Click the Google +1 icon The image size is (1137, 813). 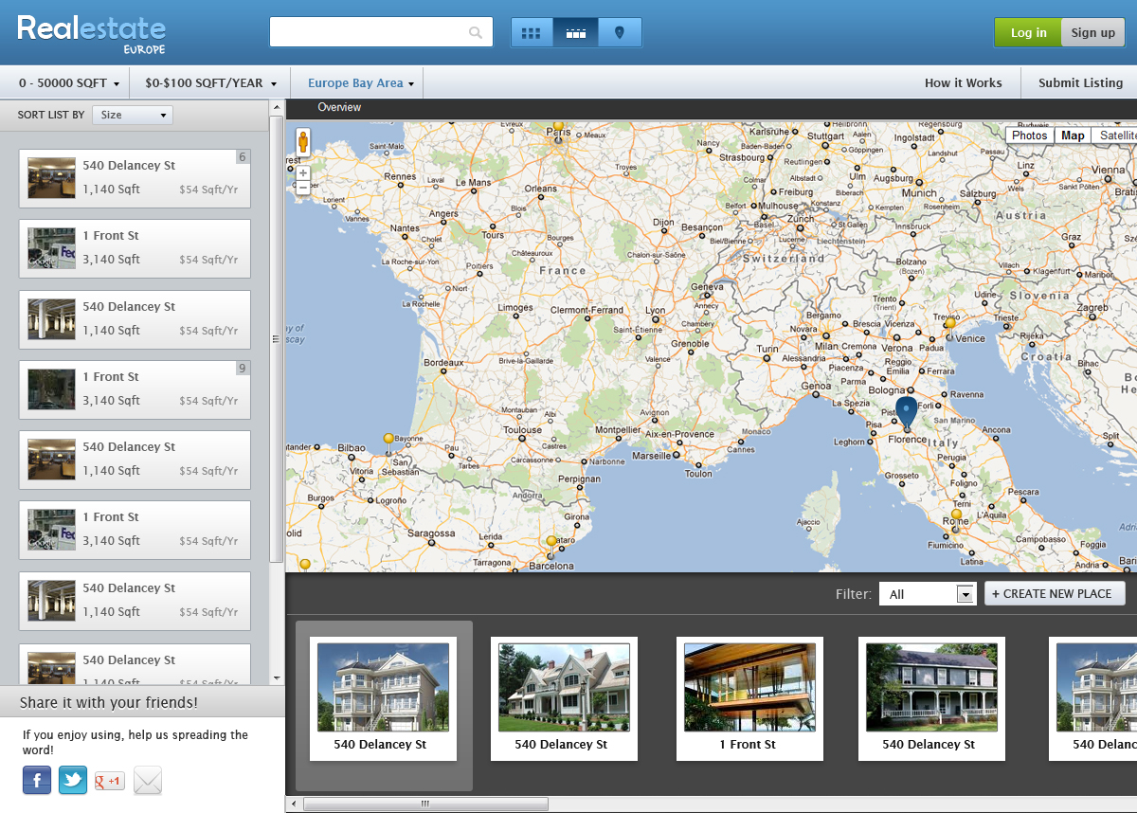point(109,781)
